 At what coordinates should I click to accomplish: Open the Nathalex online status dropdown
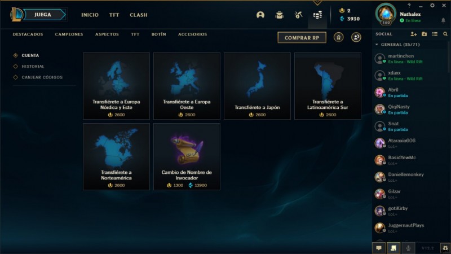click(x=410, y=21)
